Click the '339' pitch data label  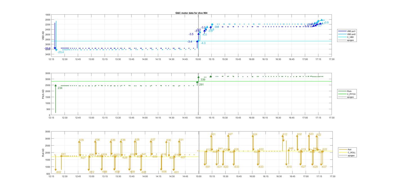point(203,80)
